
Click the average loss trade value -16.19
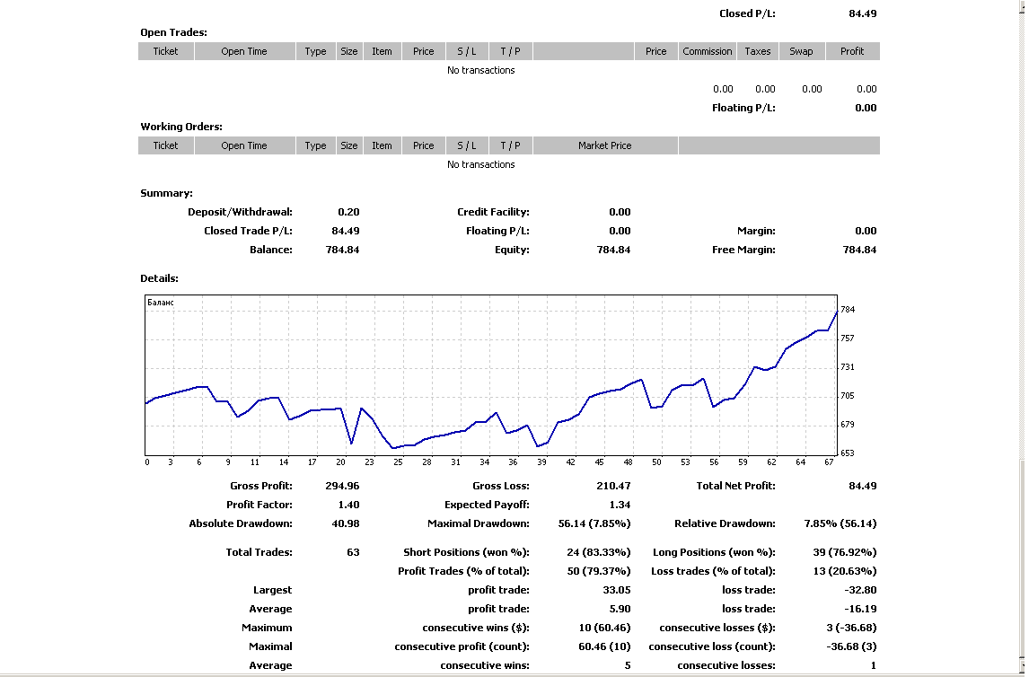coord(860,609)
